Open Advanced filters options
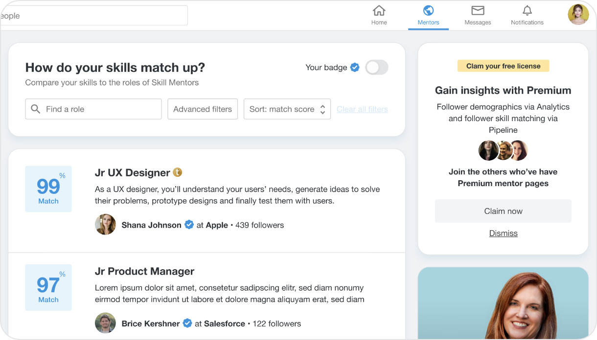Screen dimensions: 597x340 [x=203, y=109]
